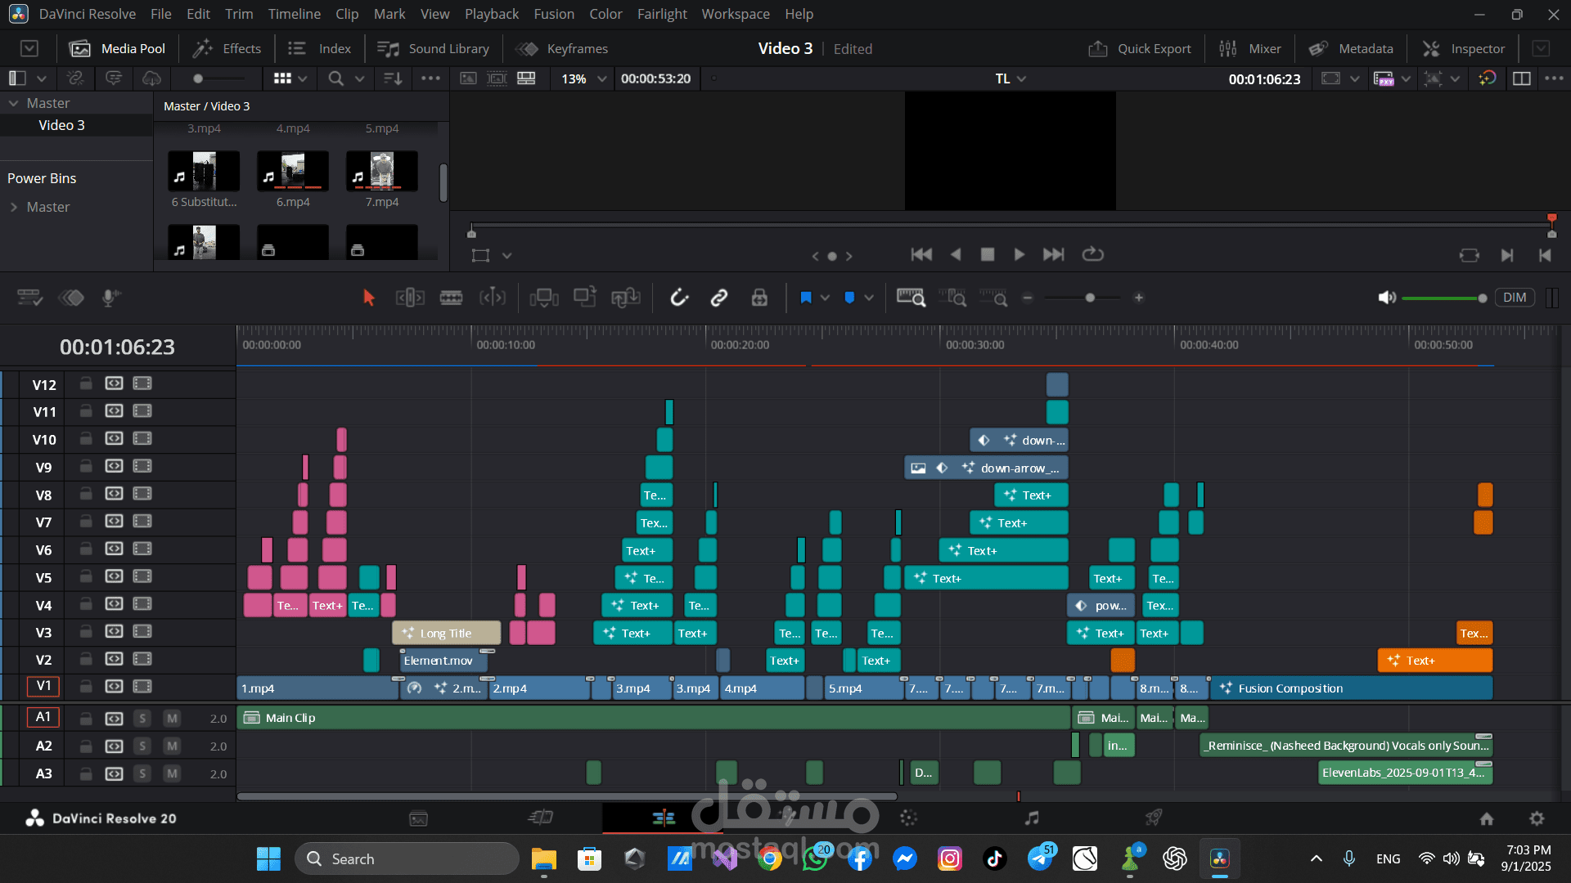Viewport: 1571px width, 883px height.
Task: Click the loop playback icon
Action: point(1093,254)
